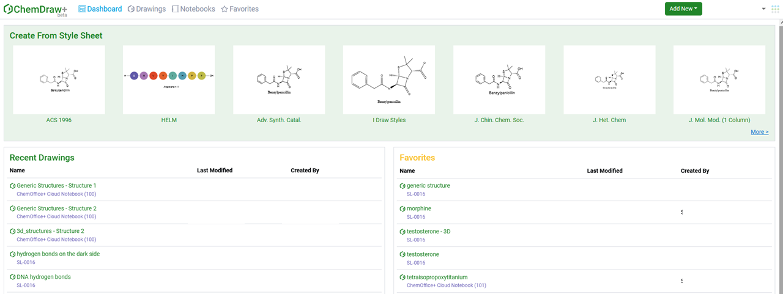The width and height of the screenshot is (783, 294).
Task: Open Generic Structures - Structure 1 drawing
Action: [x=56, y=186]
